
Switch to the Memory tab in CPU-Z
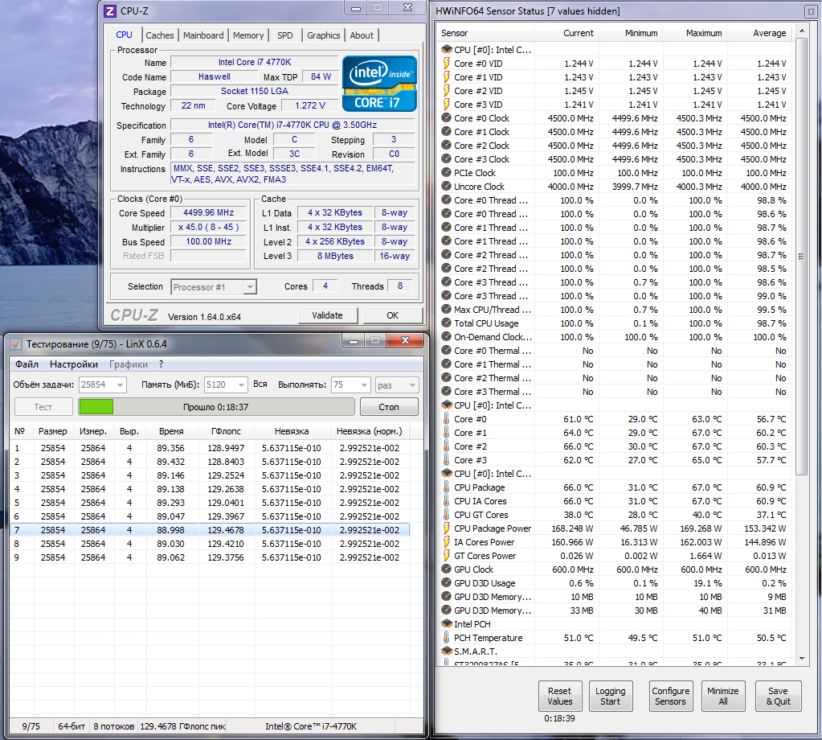(x=248, y=35)
